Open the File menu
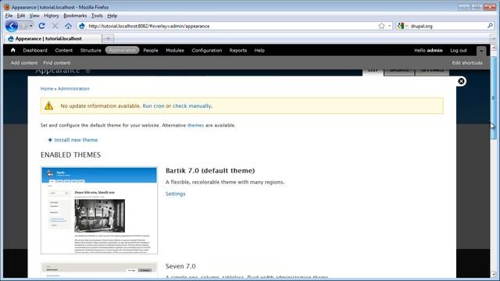Image resolution: width=500 pixels, height=281 pixels. (9, 16)
